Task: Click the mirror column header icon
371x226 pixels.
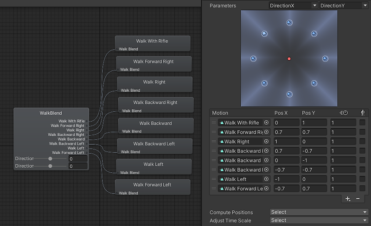Action: click(363, 113)
